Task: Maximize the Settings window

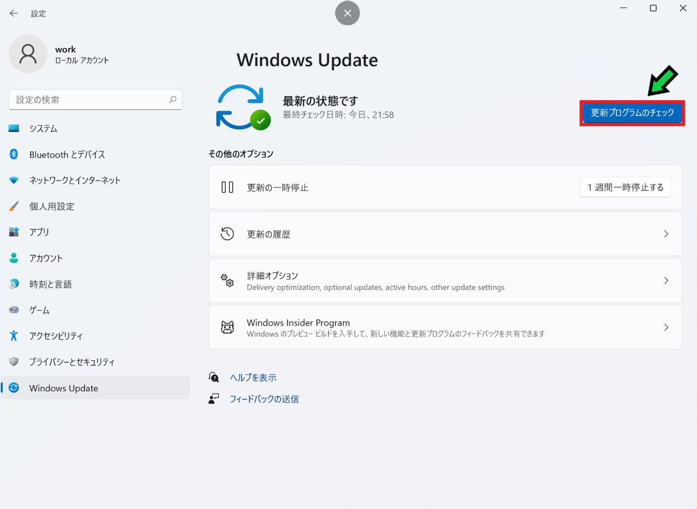Action: [653, 8]
